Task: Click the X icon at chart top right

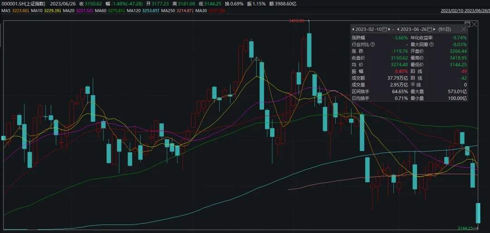Action: pos(475,23)
